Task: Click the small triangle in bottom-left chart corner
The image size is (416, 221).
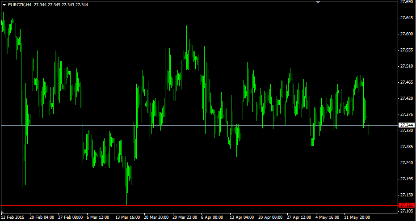Action: point(3,211)
